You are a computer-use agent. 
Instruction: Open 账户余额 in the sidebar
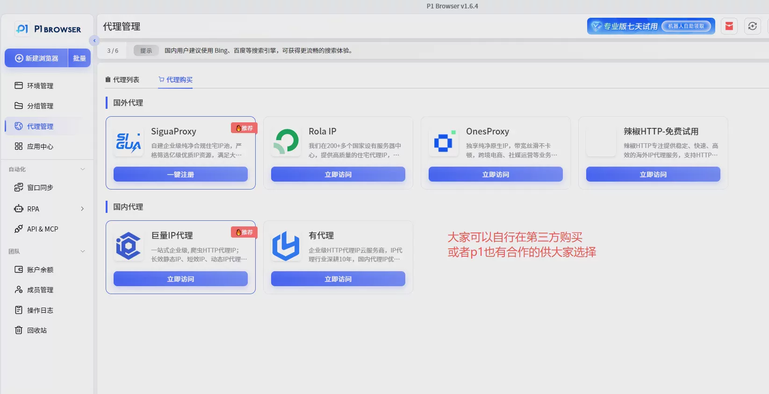[x=47, y=269]
